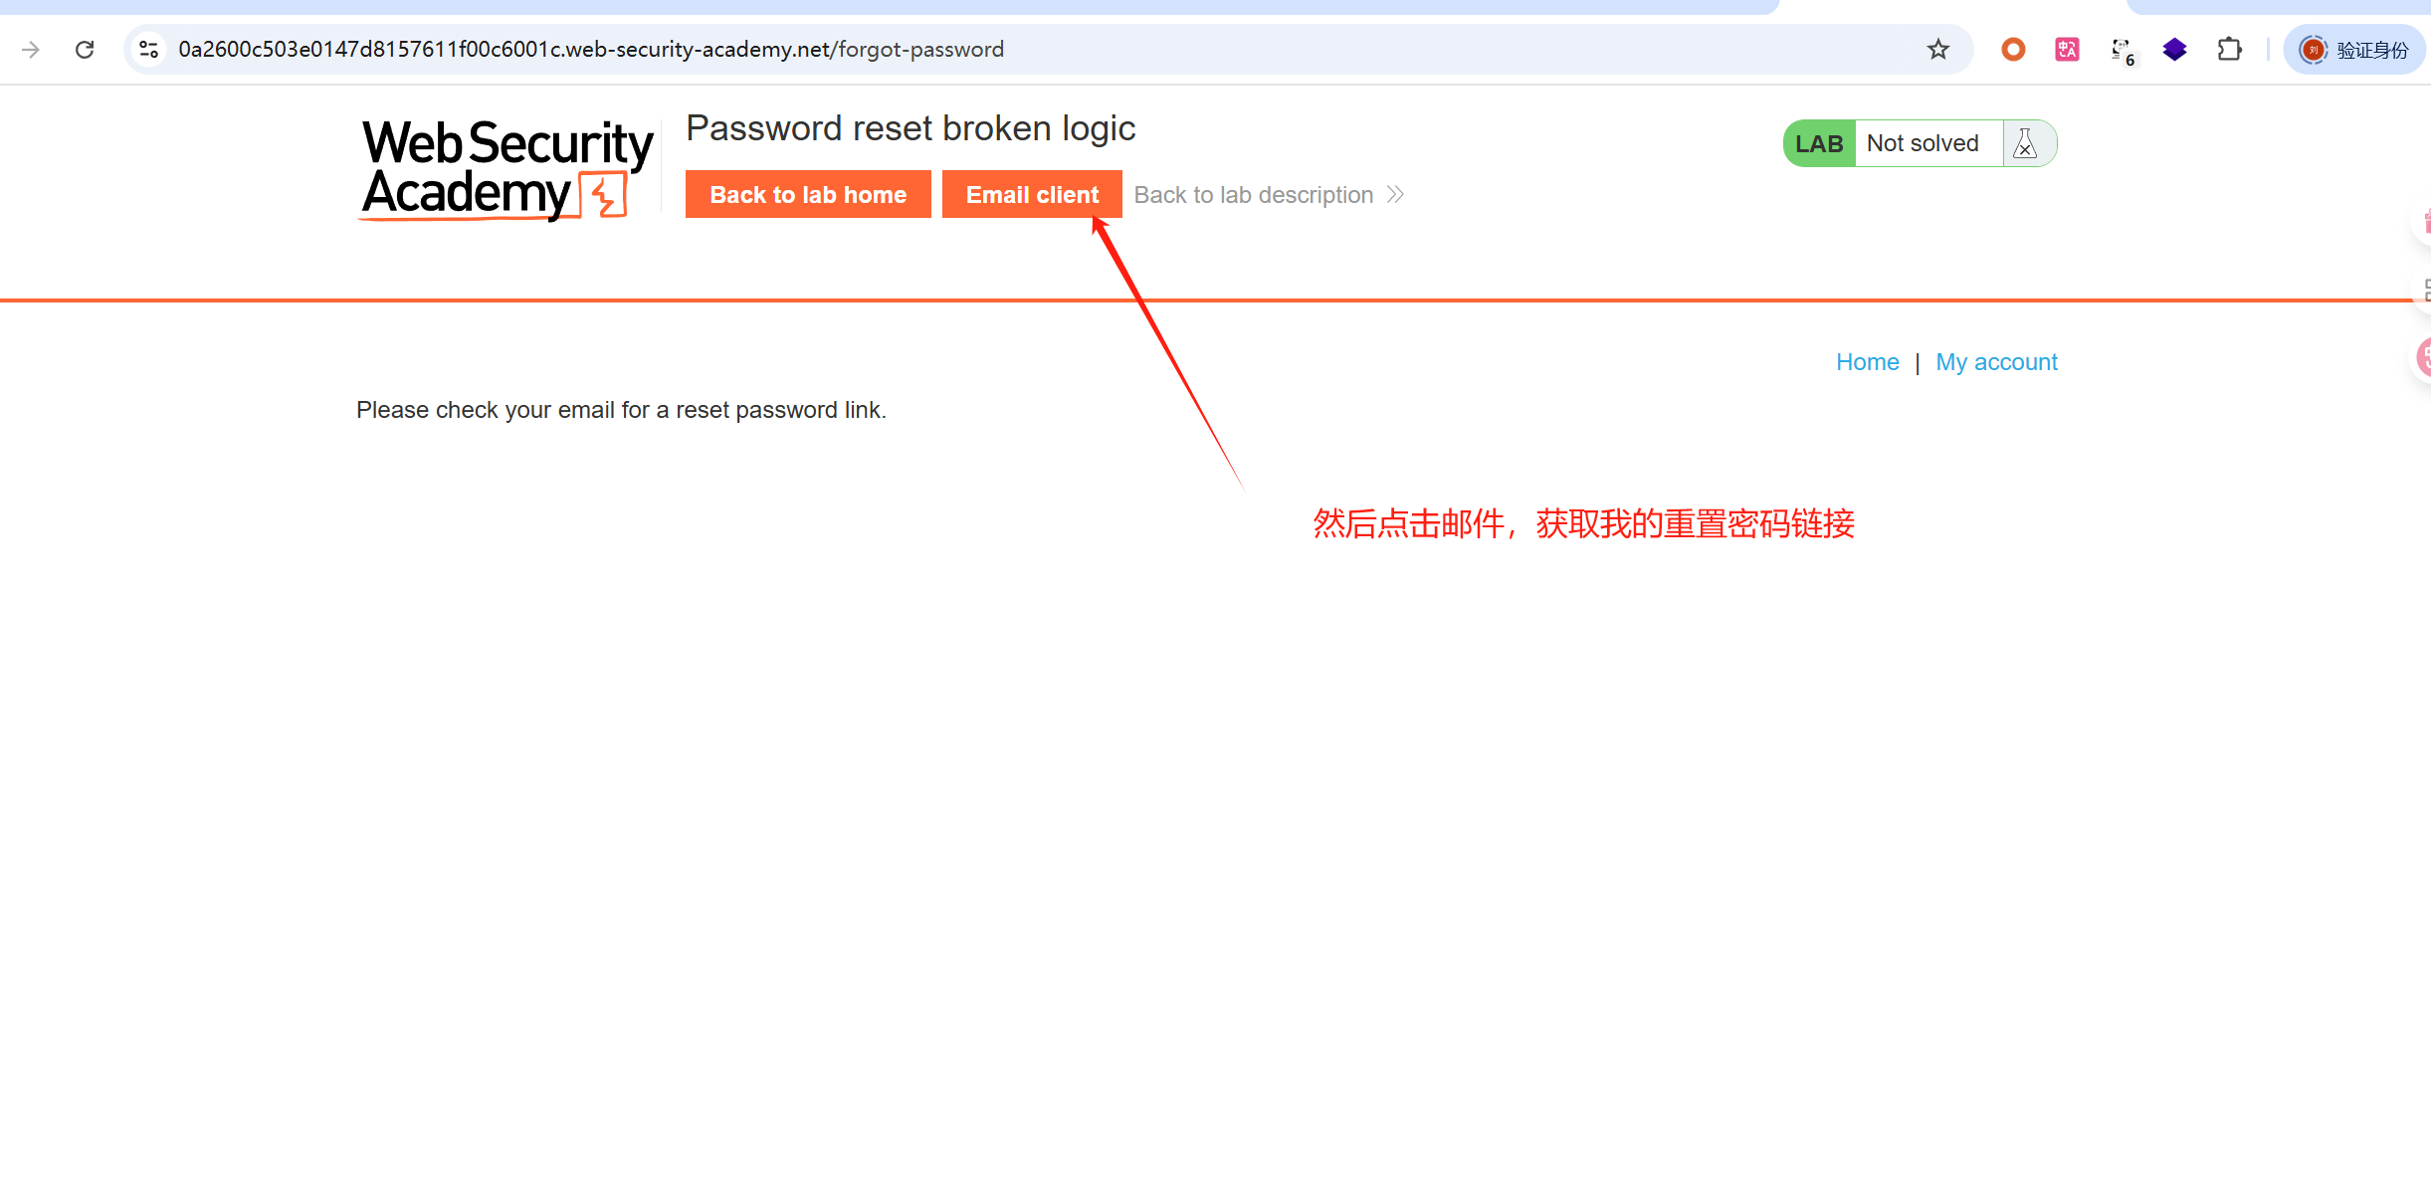
Task: Reload the page with the refresh icon
Action: point(85,49)
